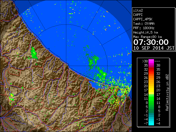
Task: Click the 07:30:00 timestamp
Action: (x=151, y=42)
